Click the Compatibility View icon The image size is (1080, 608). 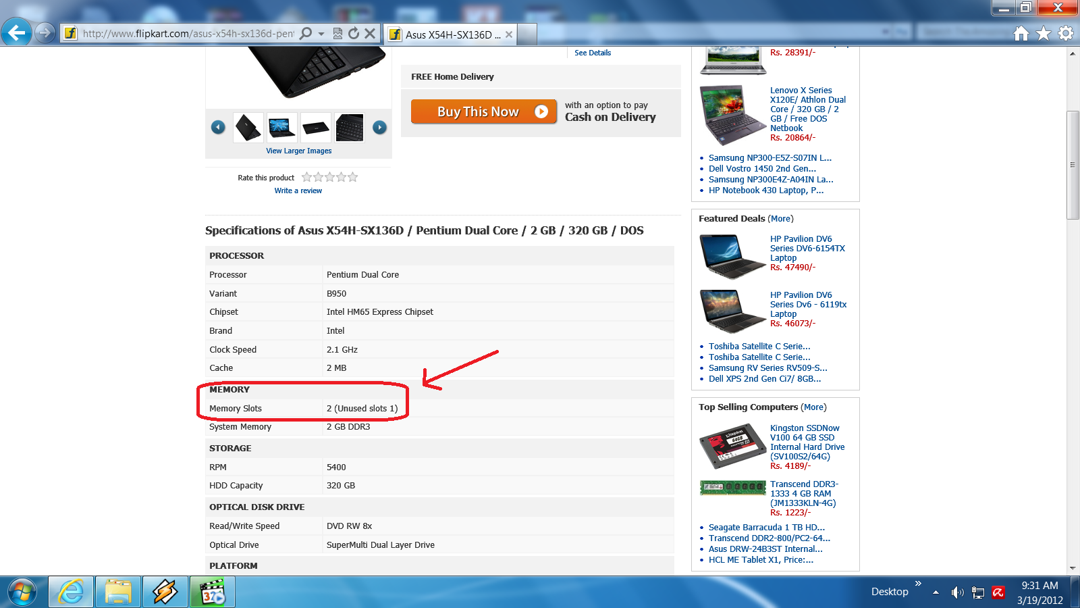[338, 33]
